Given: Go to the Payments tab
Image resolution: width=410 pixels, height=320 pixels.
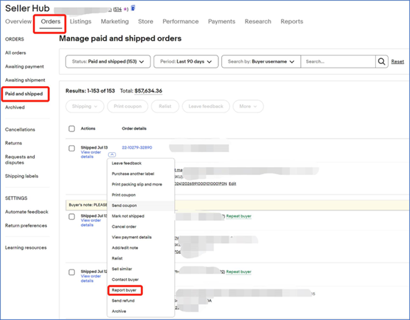Looking at the screenshot, I should [x=222, y=21].
